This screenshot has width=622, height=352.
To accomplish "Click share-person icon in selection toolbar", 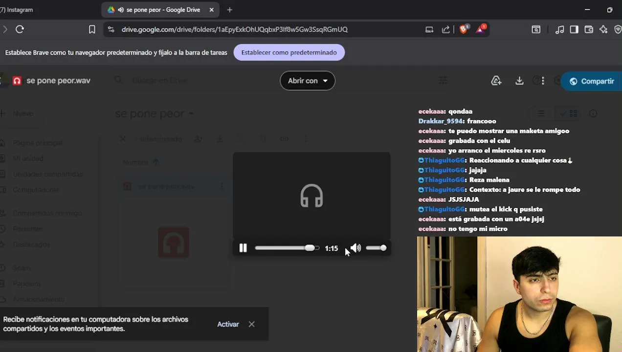I will pyautogui.click(x=198, y=139).
